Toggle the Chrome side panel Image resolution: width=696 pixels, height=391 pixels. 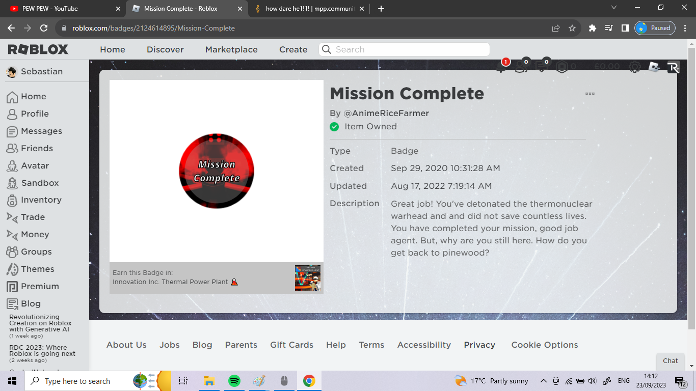click(x=625, y=28)
